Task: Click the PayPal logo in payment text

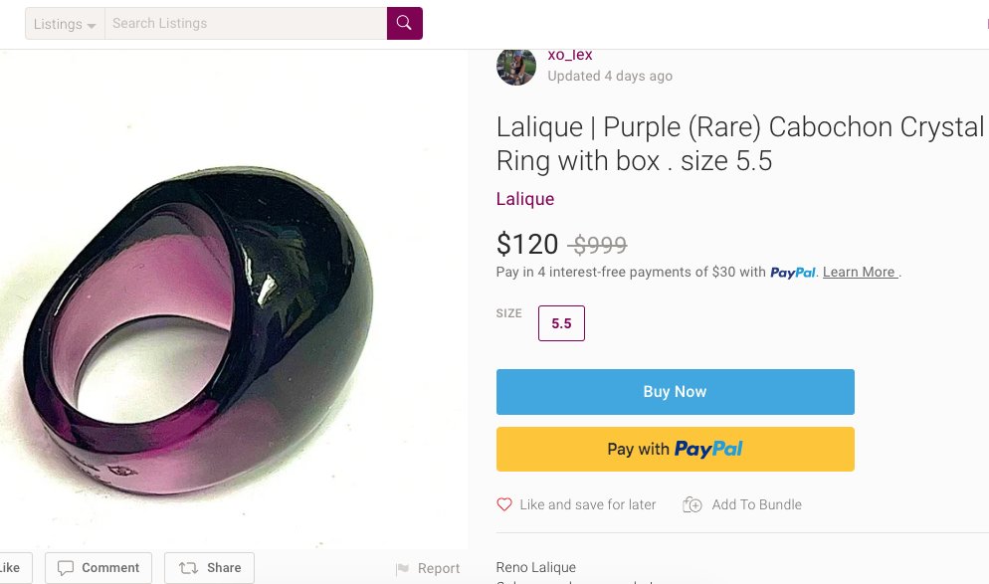Action: [793, 273]
